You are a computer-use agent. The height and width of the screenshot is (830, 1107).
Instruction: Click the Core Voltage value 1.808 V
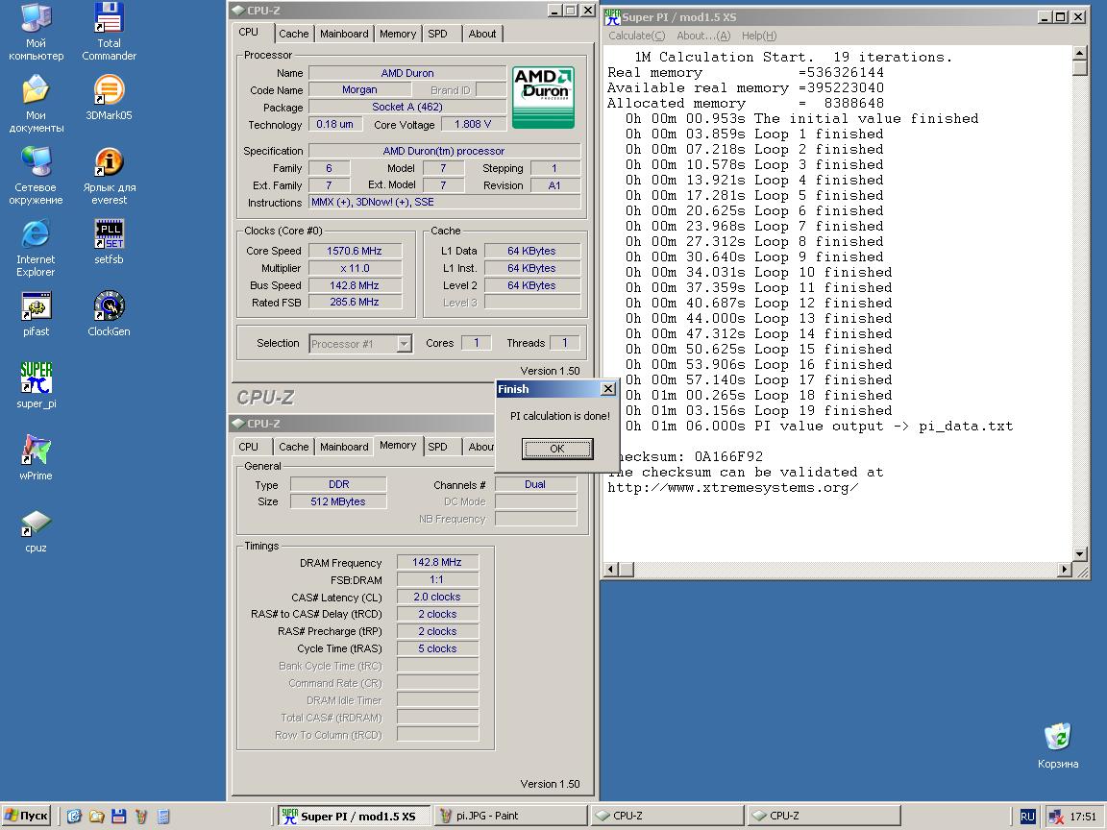tap(473, 124)
